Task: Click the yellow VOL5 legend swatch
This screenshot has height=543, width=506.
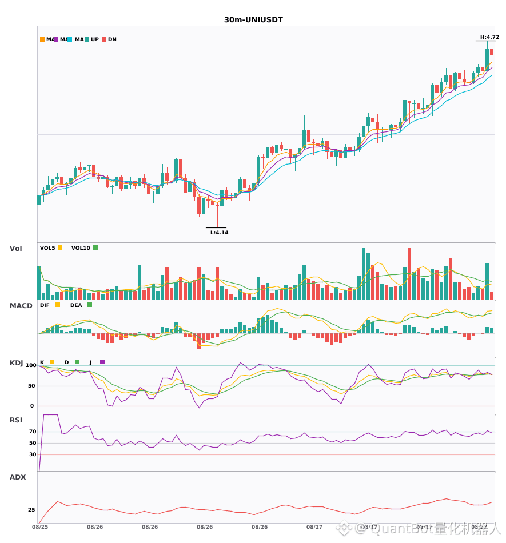Action: click(x=60, y=247)
